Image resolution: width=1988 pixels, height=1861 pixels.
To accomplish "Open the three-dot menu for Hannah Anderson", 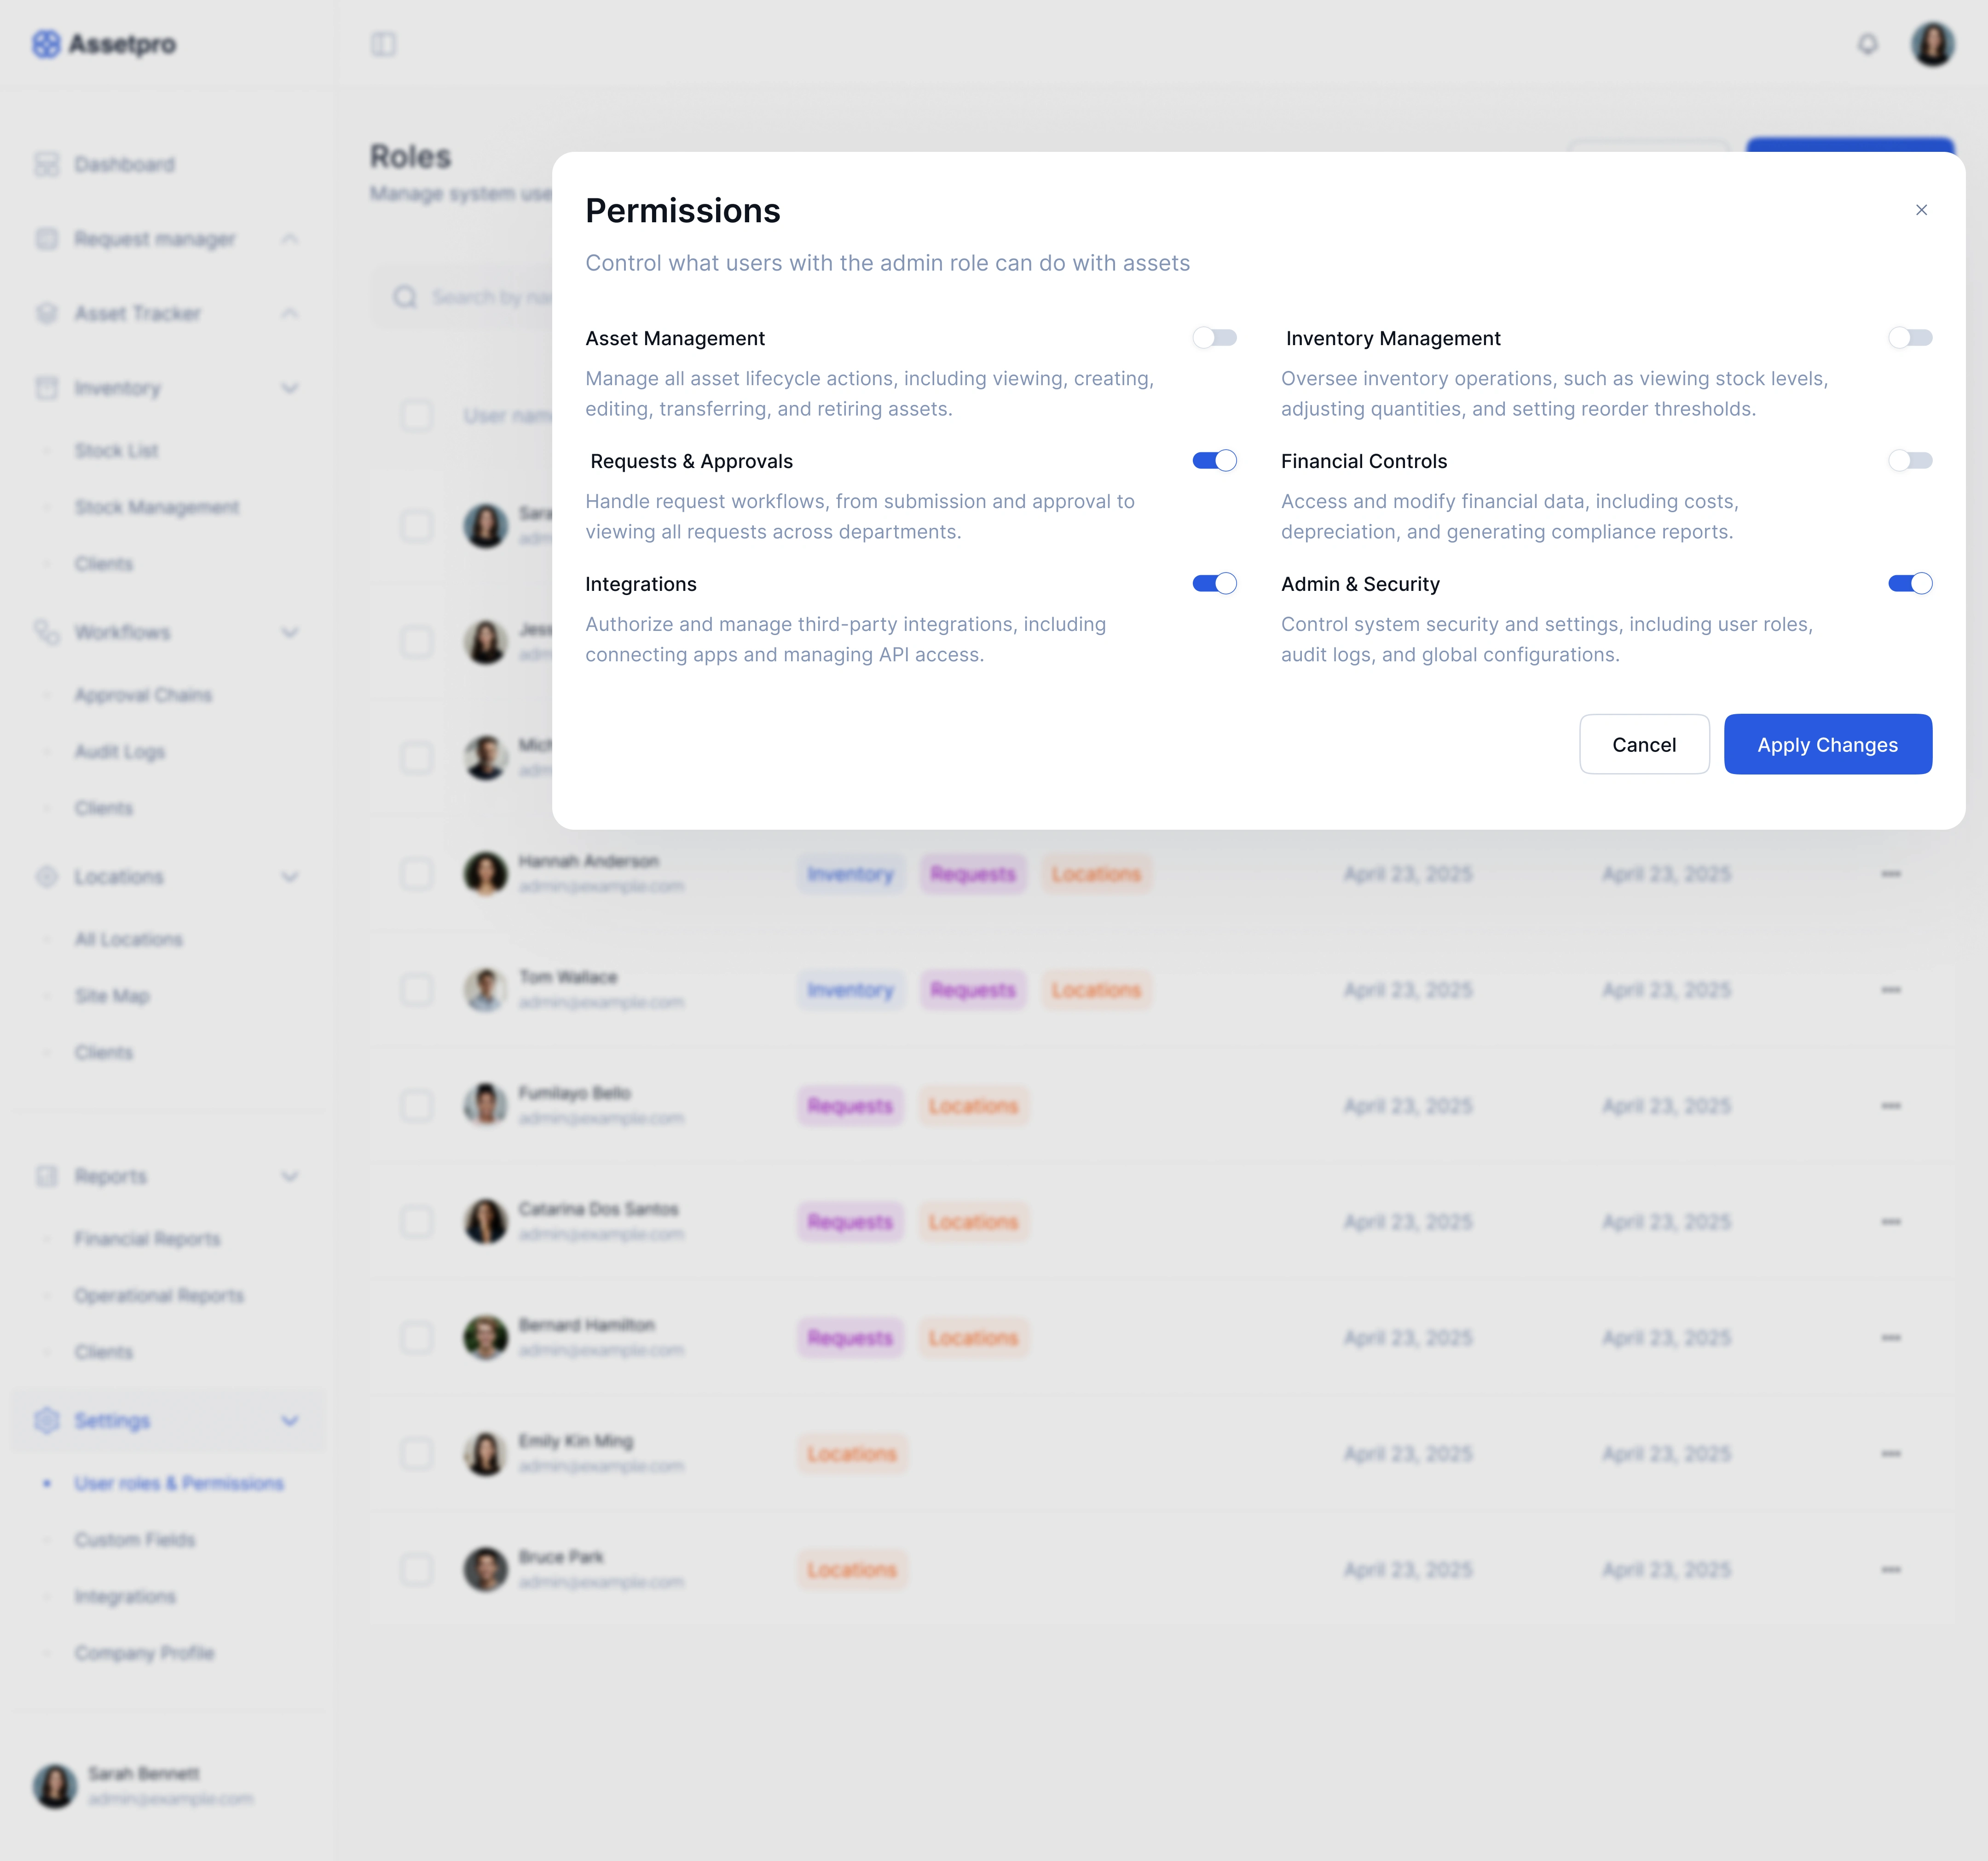I will coord(1890,874).
